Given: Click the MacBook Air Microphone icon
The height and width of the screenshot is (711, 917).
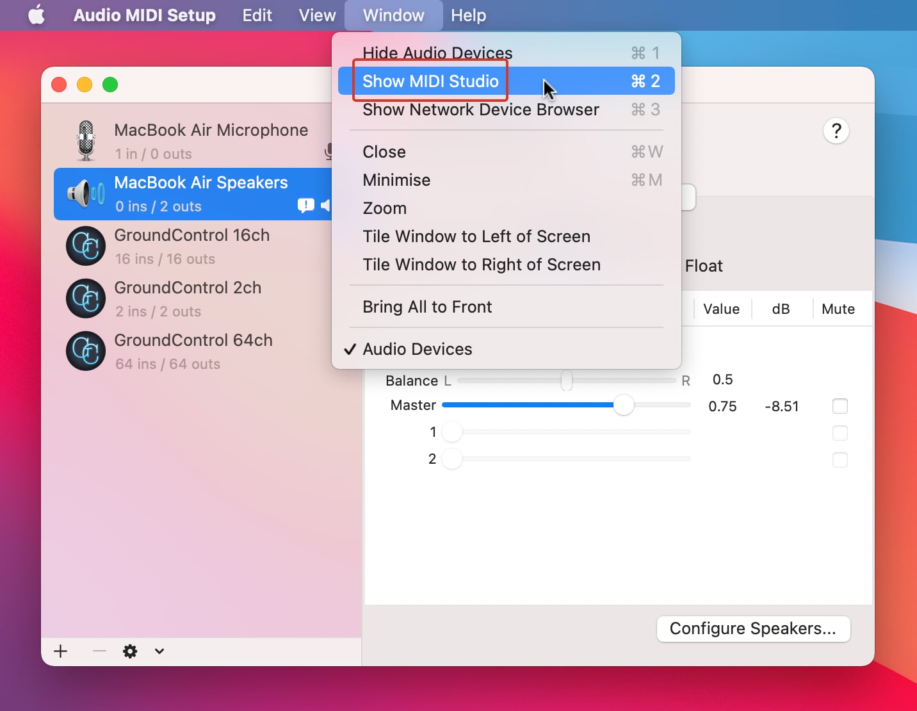Looking at the screenshot, I should click(86, 141).
